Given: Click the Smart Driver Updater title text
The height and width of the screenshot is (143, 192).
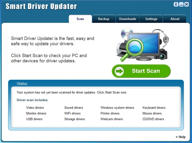Looking at the screenshot, I should [x=41, y=6].
